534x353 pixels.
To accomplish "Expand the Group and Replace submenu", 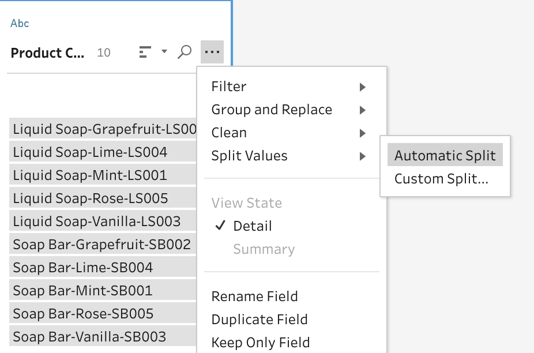I will pyautogui.click(x=271, y=110).
